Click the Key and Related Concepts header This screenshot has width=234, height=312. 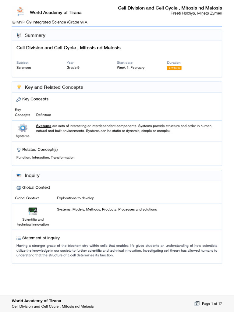[x=54, y=87]
